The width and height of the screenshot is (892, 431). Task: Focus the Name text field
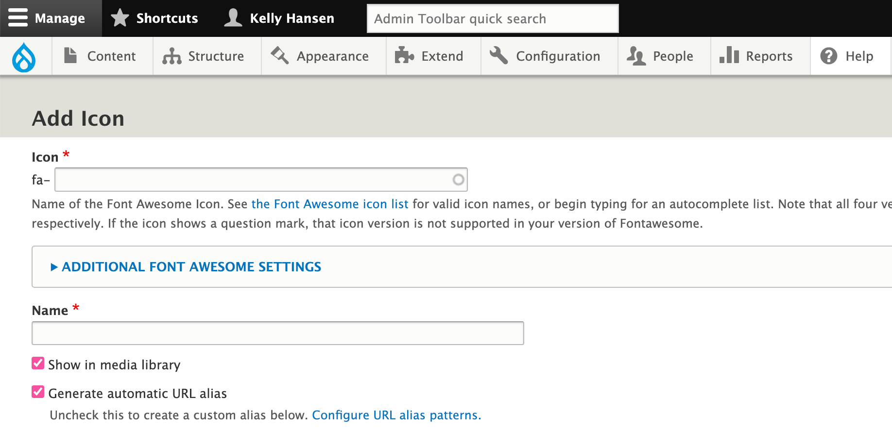click(x=277, y=333)
